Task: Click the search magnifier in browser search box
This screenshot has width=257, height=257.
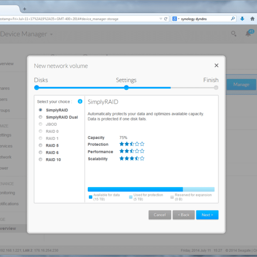Action: pyautogui.click(x=233, y=19)
